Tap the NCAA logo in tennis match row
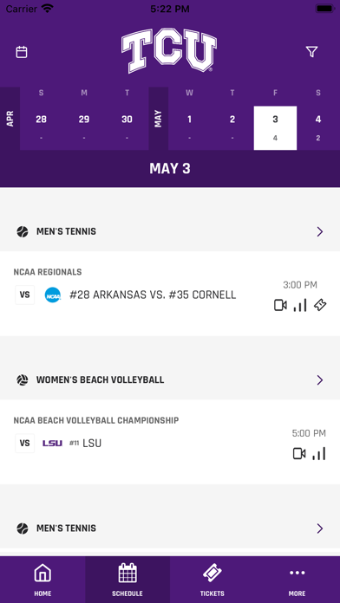The height and width of the screenshot is (603, 340). [53, 295]
